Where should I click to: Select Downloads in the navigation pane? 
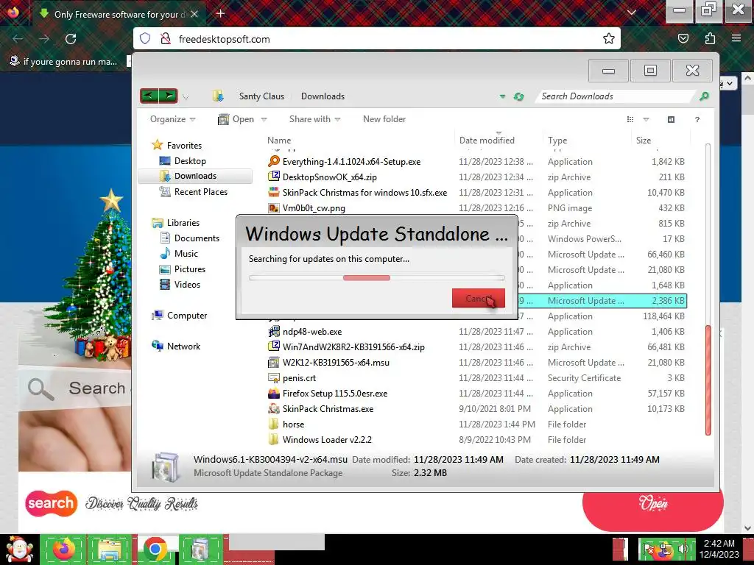click(x=195, y=177)
